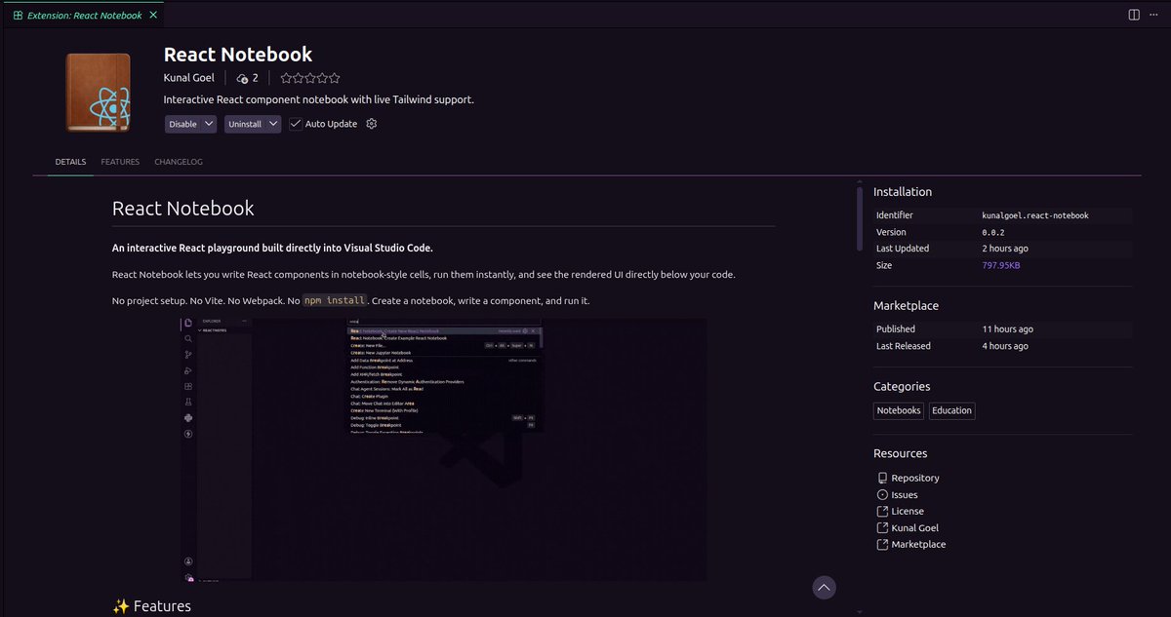
Task: Click the Categories section heading
Action: pyautogui.click(x=902, y=386)
